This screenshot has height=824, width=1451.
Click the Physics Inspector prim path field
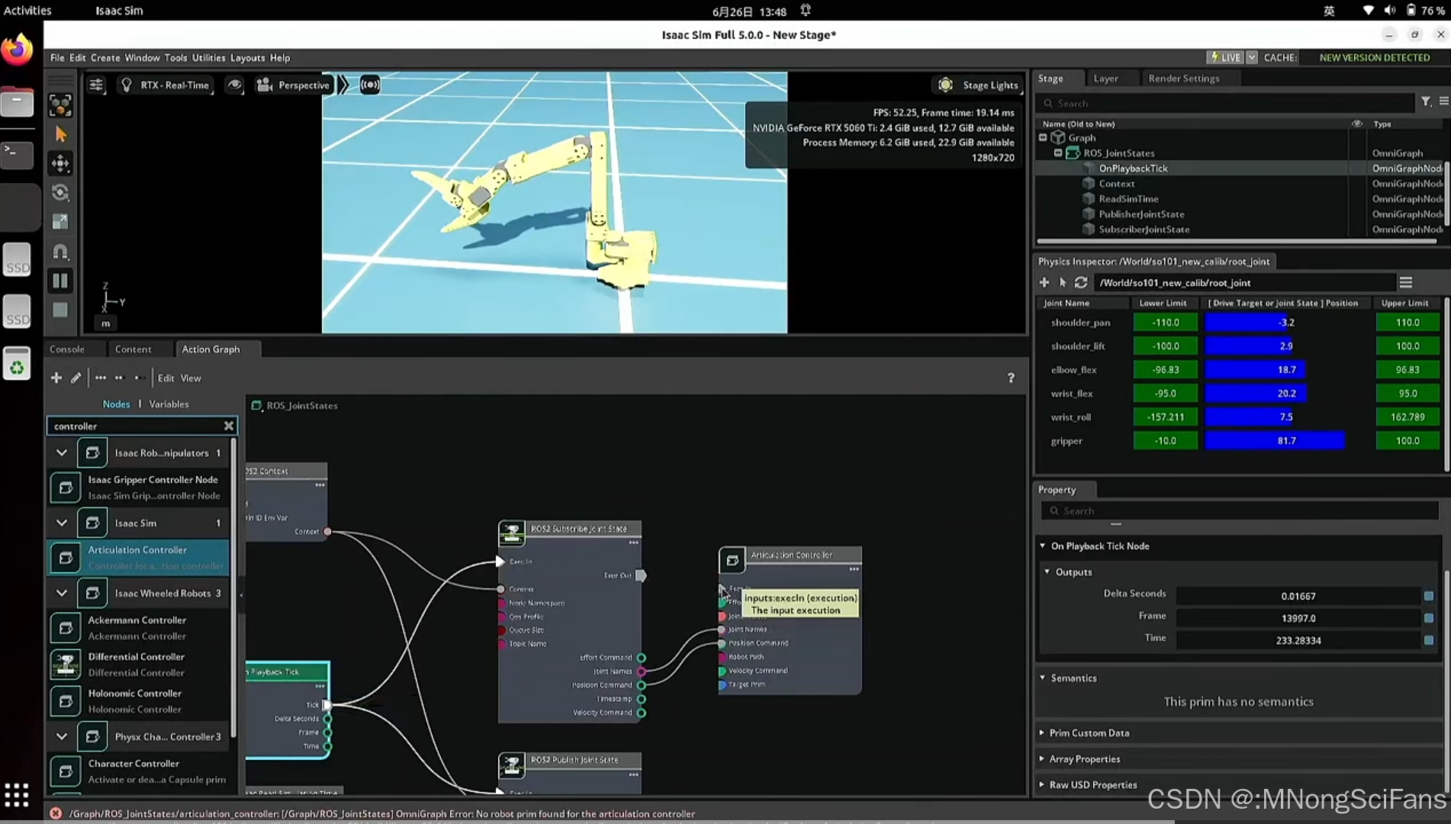tap(1243, 282)
